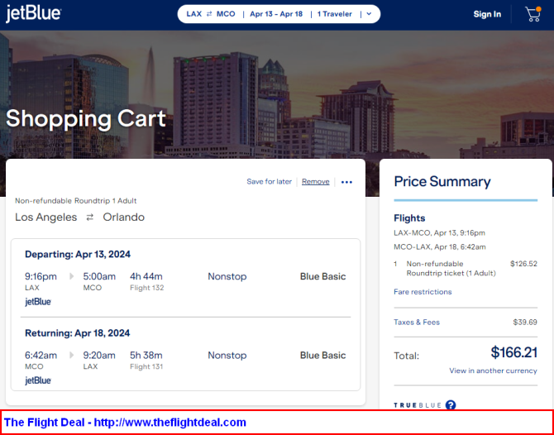
Task: Click the Shopping Cart heading
Action: (86, 118)
